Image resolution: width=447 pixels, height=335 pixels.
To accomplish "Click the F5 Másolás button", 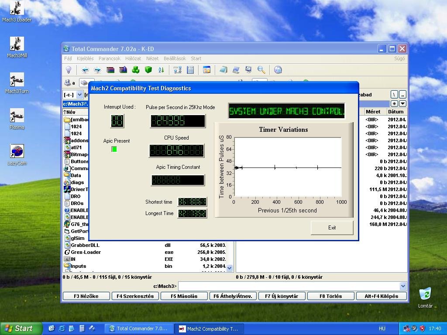I will click(x=184, y=296).
